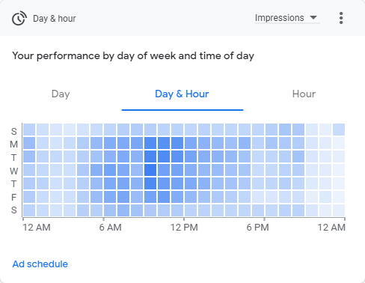This screenshot has height=283, width=365.
Task: Open the Ad schedule link
Action: pyautogui.click(x=40, y=264)
